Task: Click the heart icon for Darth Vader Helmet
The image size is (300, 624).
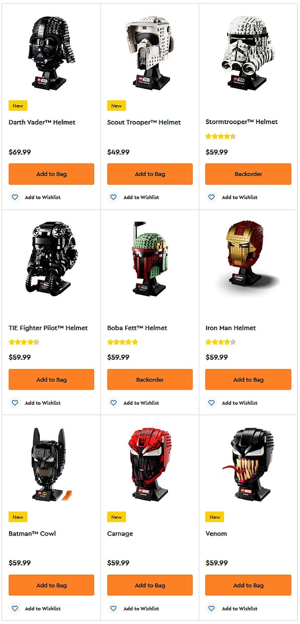Action: [x=15, y=197]
